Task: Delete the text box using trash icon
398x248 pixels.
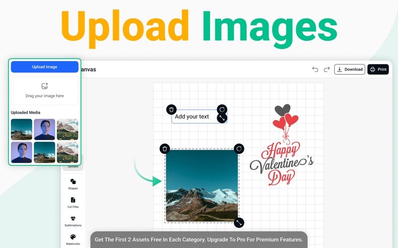Action: point(171,110)
